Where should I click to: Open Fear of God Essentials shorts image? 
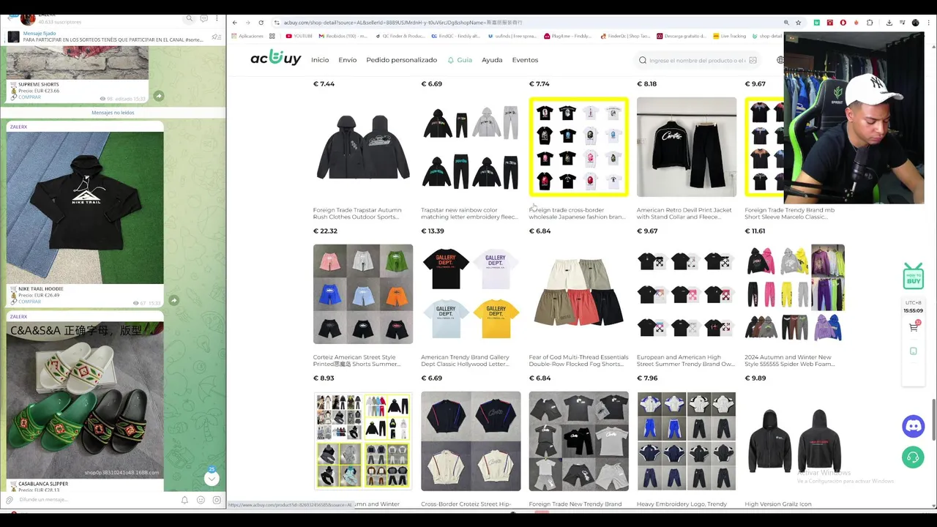(578, 294)
